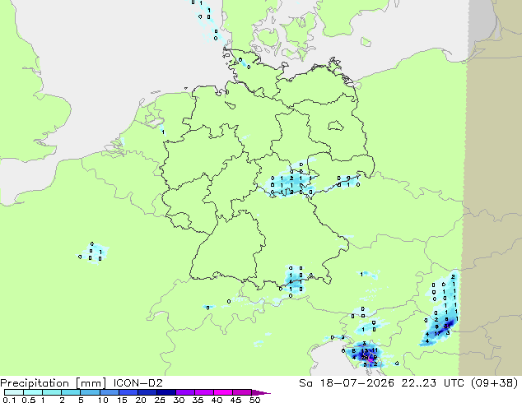This screenshot has width=522, height=403.
Task: Click the legend value '0.5'
Action: pos(29,400)
